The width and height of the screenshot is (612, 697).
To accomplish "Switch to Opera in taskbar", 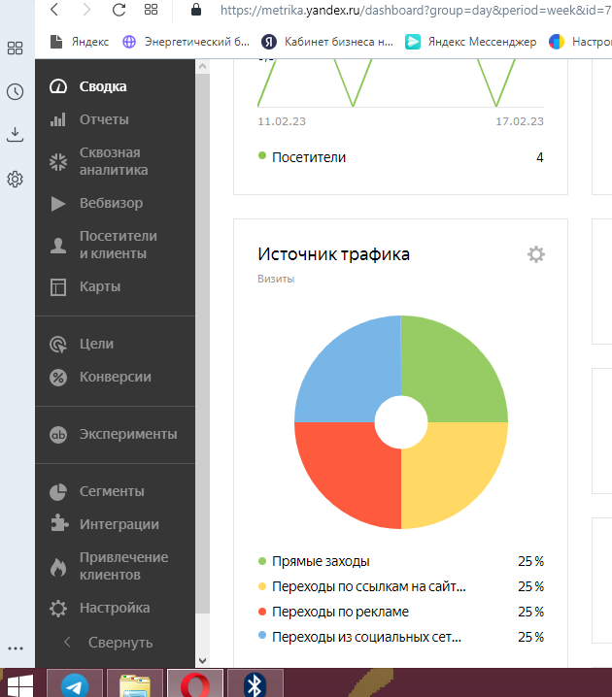I will click(195, 683).
